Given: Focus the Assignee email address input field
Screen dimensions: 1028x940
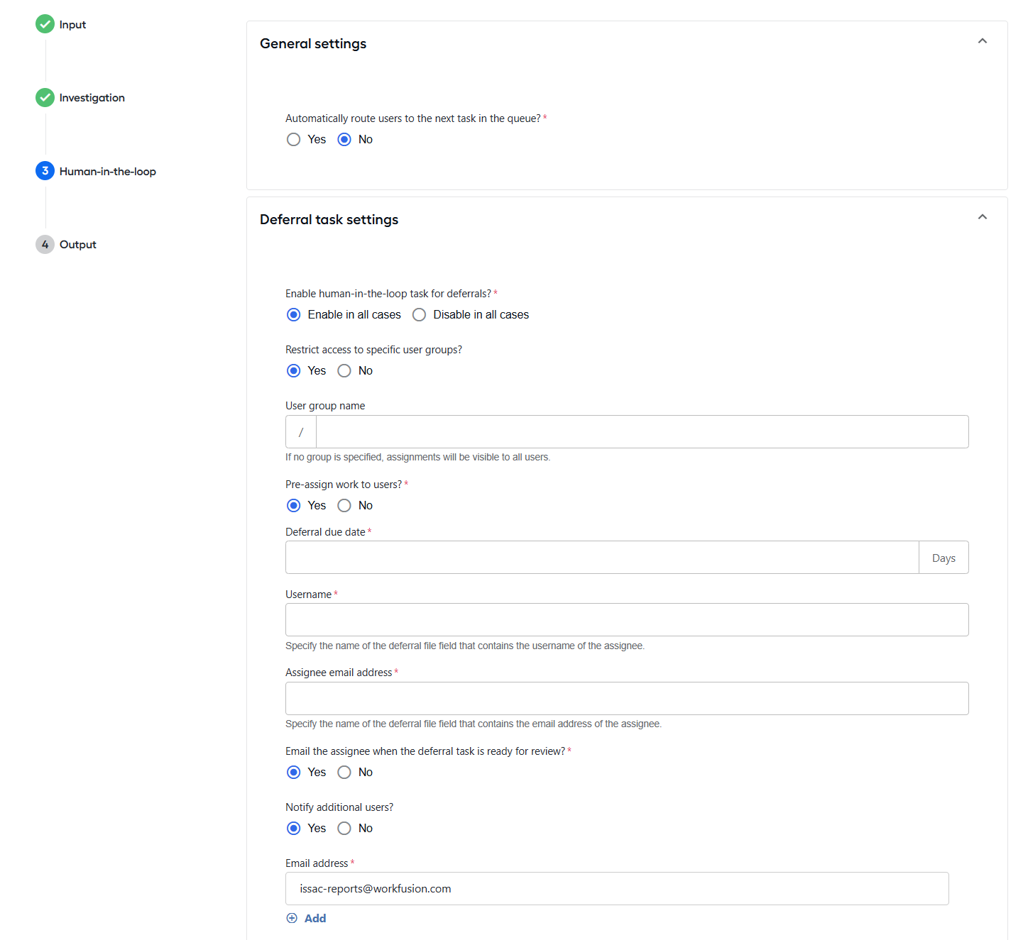Looking at the screenshot, I should (627, 699).
